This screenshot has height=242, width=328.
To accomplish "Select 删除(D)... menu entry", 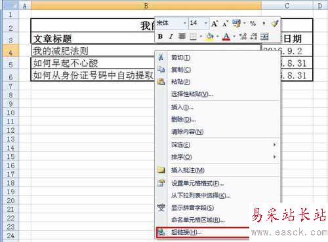I will pos(218,120).
